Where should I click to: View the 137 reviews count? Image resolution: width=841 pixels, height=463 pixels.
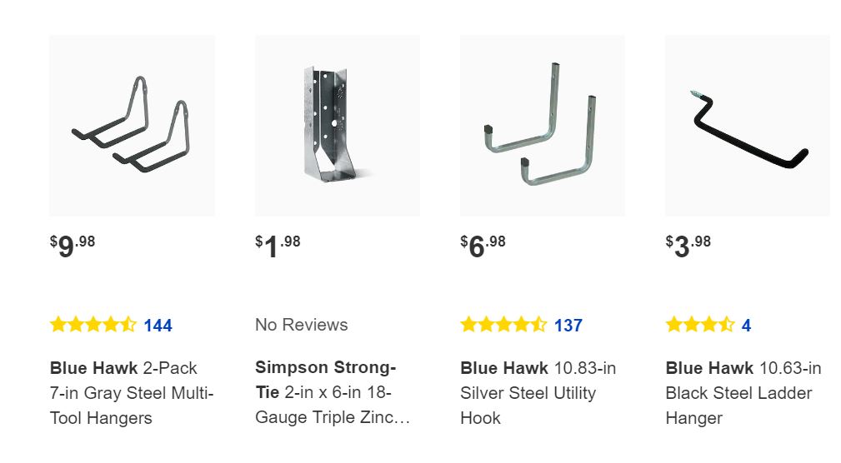tap(568, 326)
